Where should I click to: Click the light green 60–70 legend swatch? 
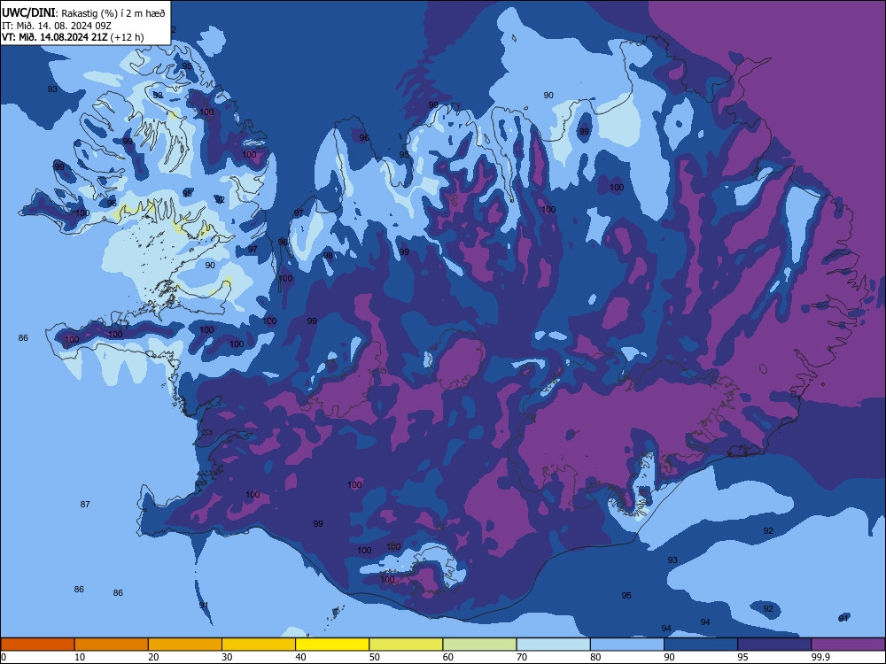(x=479, y=645)
